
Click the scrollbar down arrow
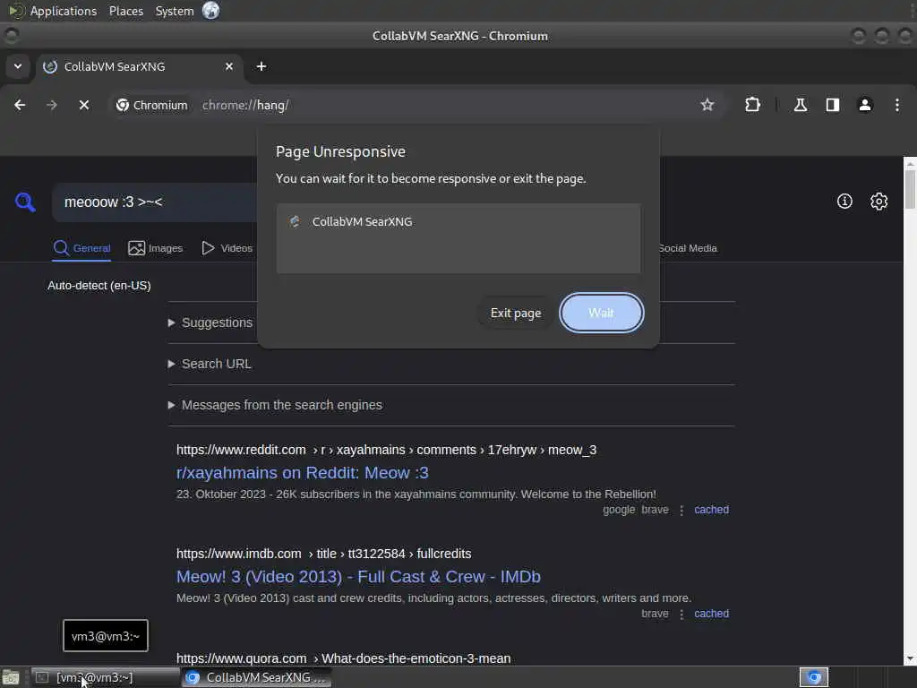tap(910, 659)
